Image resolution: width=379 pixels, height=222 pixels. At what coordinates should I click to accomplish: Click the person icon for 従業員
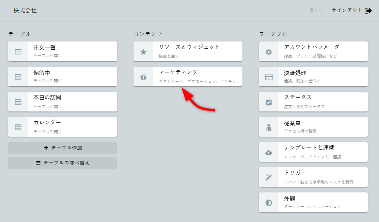click(269, 127)
